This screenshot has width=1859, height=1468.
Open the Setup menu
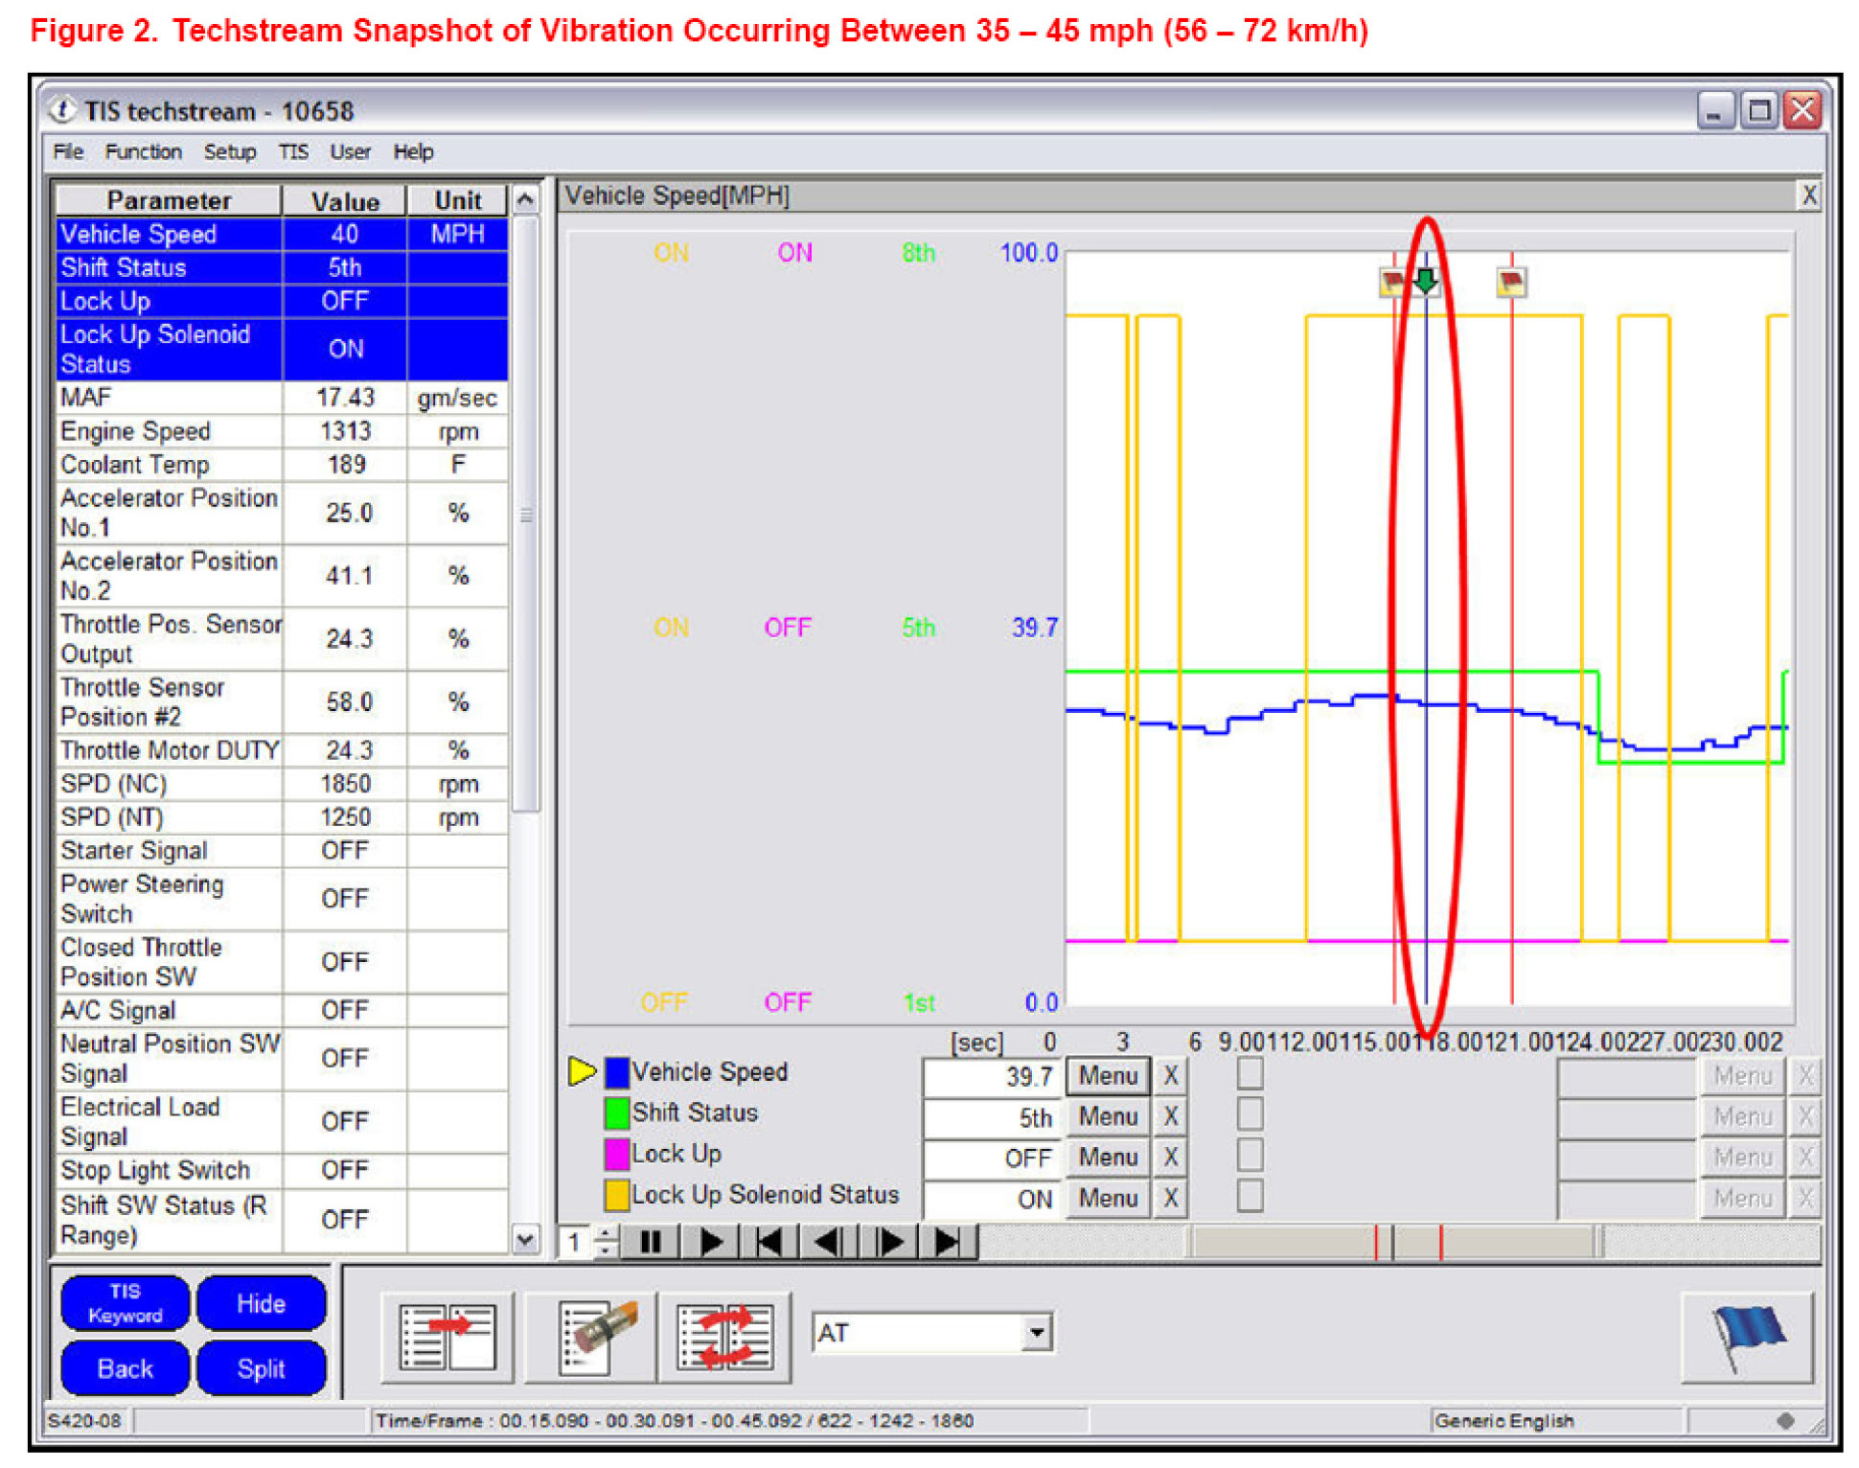229,152
